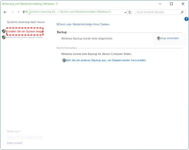Open 'Datei verlauf' under Siehe auch
189x150 pixels.
[14, 143]
